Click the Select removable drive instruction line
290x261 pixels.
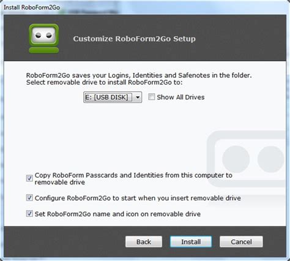tap(104, 83)
